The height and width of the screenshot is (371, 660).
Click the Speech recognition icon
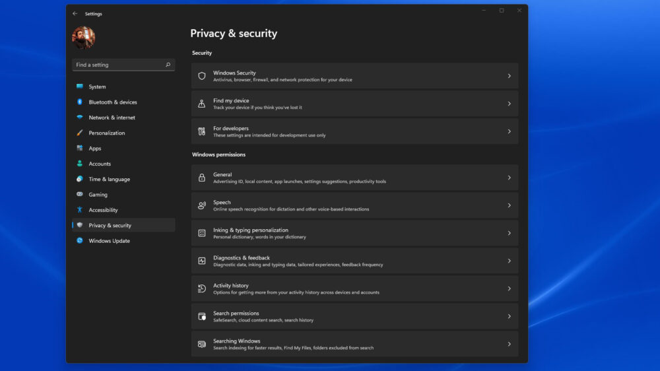[201, 205]
